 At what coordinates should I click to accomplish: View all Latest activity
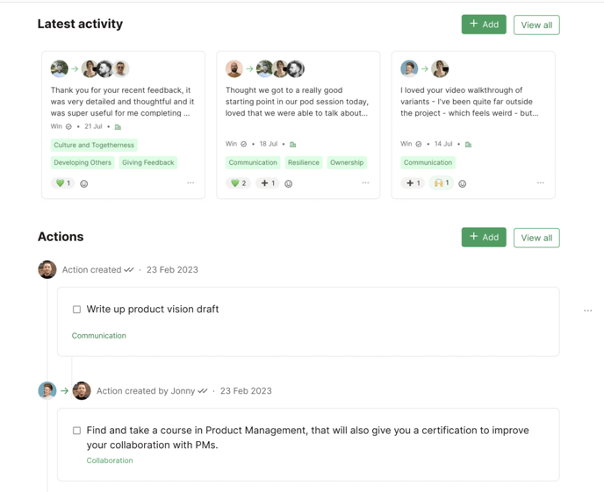[536, 25]
